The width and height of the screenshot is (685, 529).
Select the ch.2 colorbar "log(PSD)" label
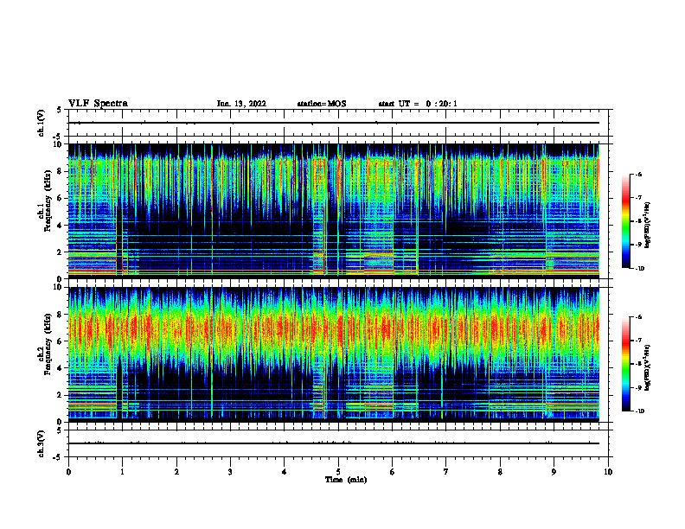[648, 367]
